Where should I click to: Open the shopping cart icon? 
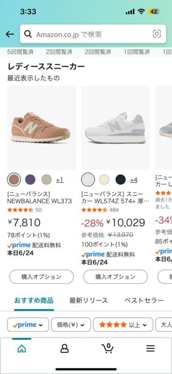[108, 348]
